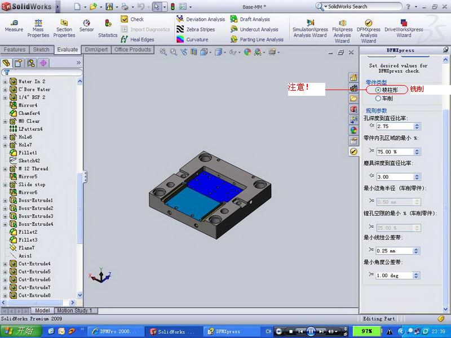Screen dimensions: 451x338
Task: Switch to the Sketch tab
Action: click(41, 50)
